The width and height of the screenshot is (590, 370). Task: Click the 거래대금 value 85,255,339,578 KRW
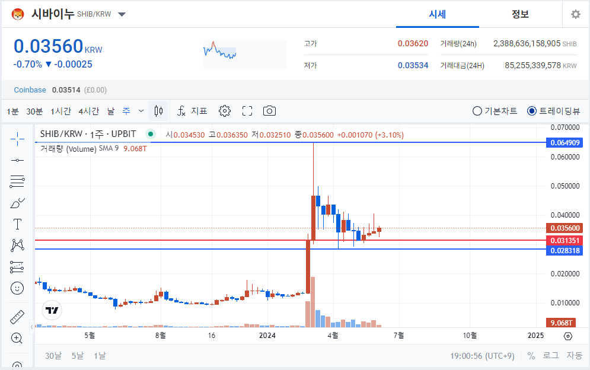click(x=540, y=65)
